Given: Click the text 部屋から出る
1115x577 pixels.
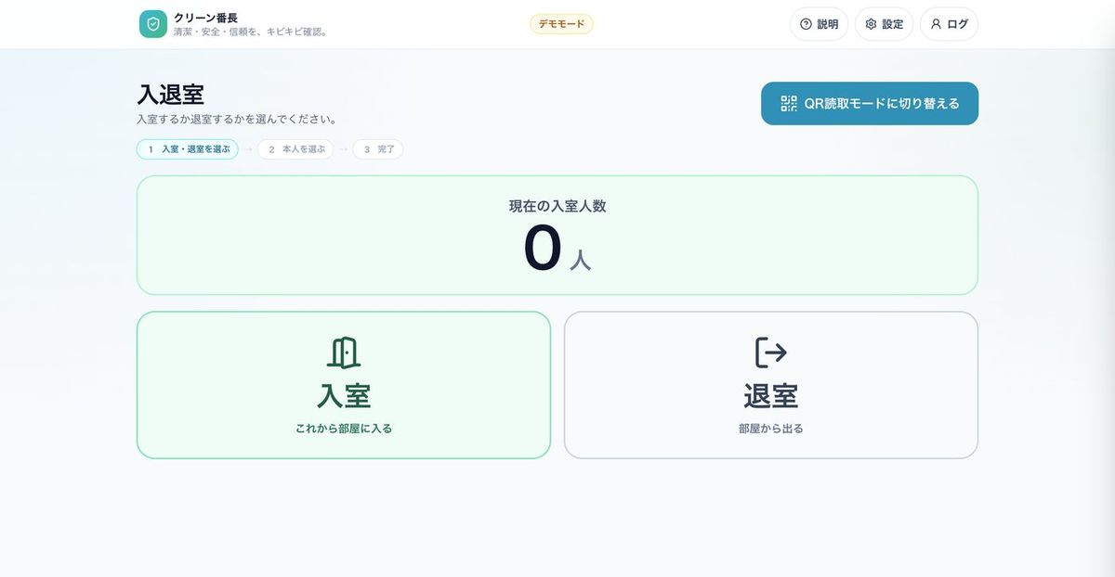Looking at the screenshot, I should point(771,429).
